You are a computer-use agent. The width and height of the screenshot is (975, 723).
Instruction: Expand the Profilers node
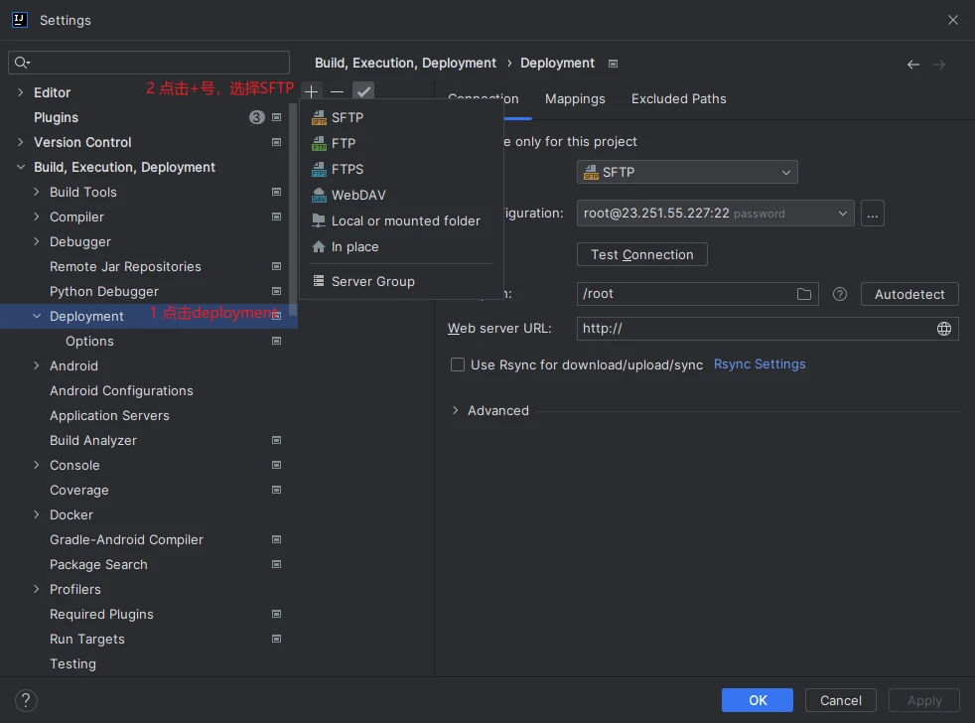pyautogui.click(x=36, y=589)
